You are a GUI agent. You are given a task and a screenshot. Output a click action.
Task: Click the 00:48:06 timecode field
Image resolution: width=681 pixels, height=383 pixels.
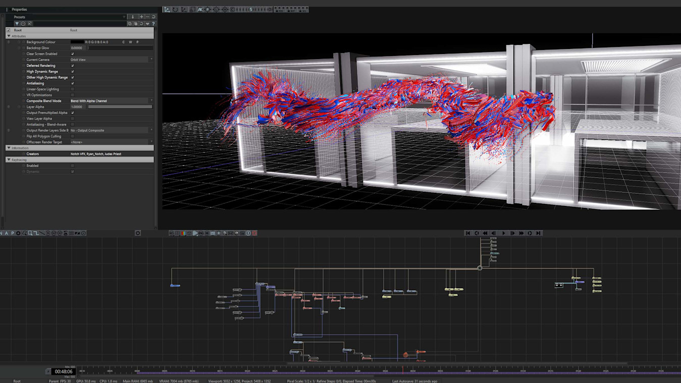(64, 371)
